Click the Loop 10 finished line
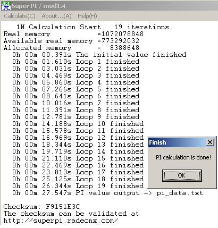Image resolution: width=218 pixels, height=228 pixels. tap(78, 124)
